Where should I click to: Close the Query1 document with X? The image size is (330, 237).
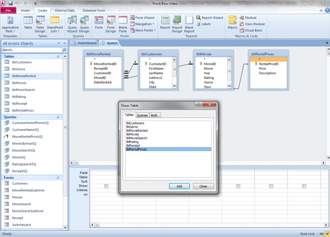[x=327, y=43]
